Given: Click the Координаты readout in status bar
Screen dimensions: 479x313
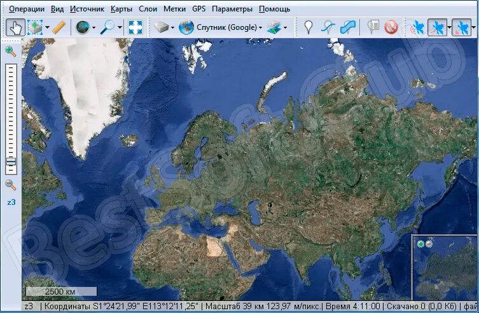Looking at the screenshot, I should coord(121,306).
